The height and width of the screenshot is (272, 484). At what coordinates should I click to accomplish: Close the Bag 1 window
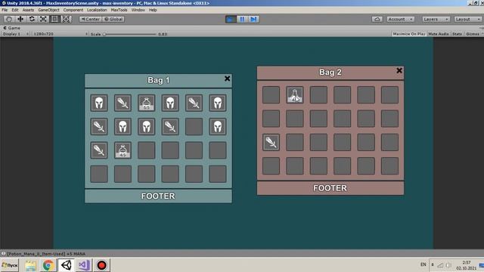[x=227, y=79]
